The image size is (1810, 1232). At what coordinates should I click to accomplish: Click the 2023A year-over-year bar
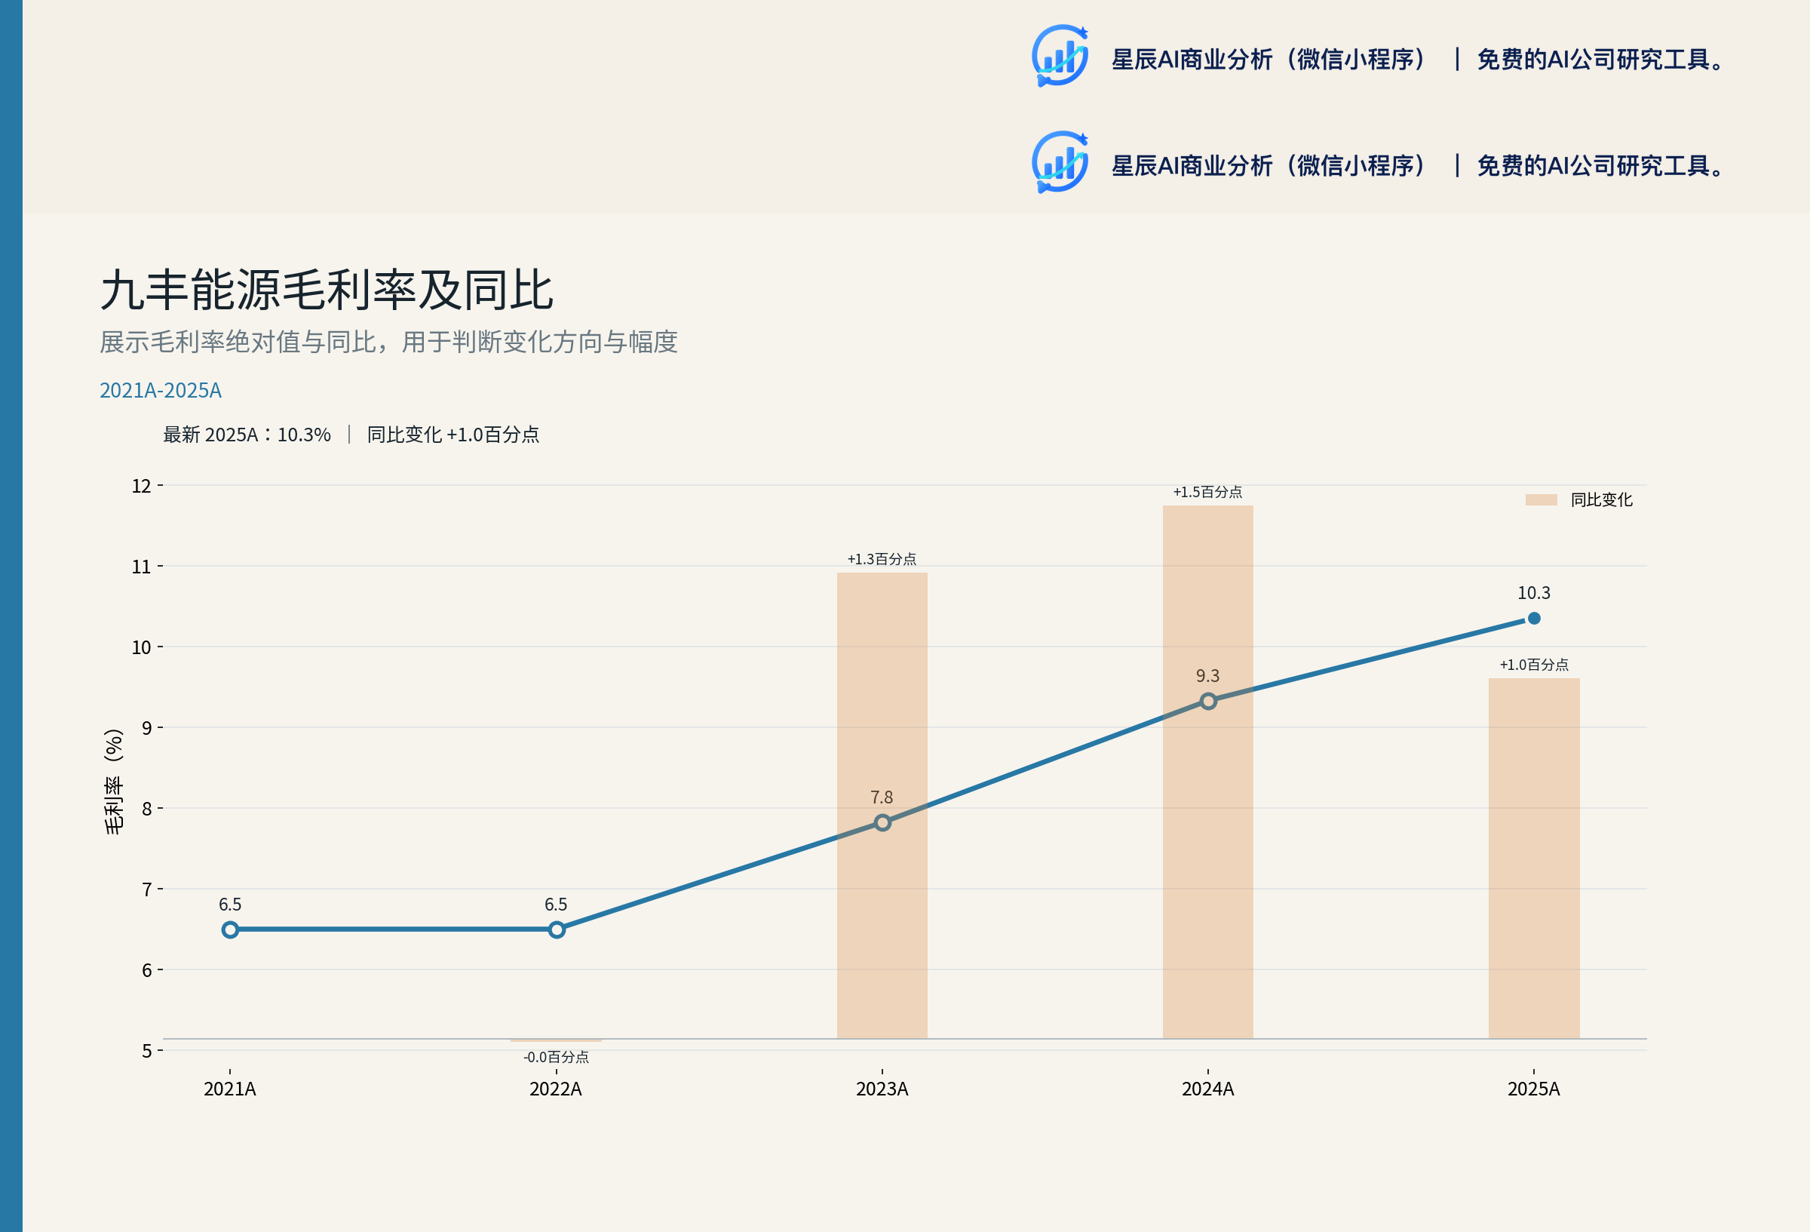tap(882, 805)
